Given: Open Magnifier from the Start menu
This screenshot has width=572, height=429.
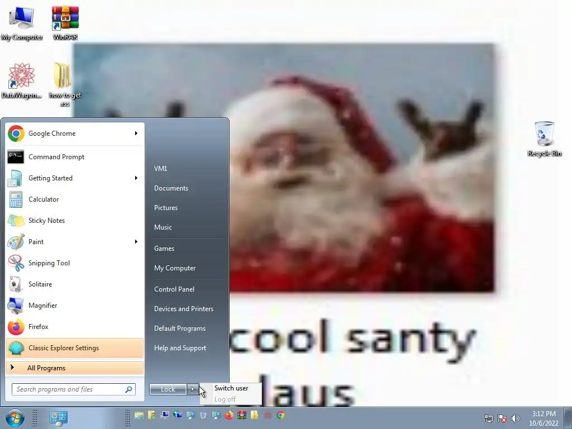Looking at the screenshot, I should click(75, 306).
